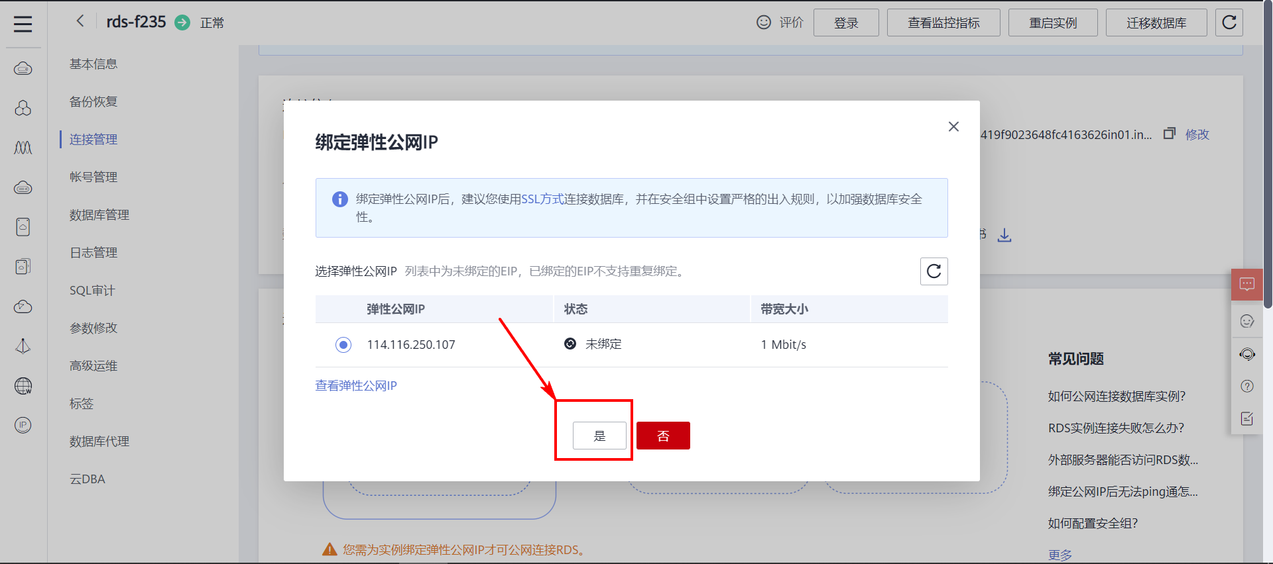This screenshot has height=564, width=1273.
Task: Refresh the elastic IP list in dialog
Action: pyautogui.click(x=934, y=271)
